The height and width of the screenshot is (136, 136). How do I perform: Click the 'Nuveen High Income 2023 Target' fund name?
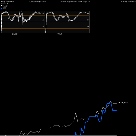[75, 2]
